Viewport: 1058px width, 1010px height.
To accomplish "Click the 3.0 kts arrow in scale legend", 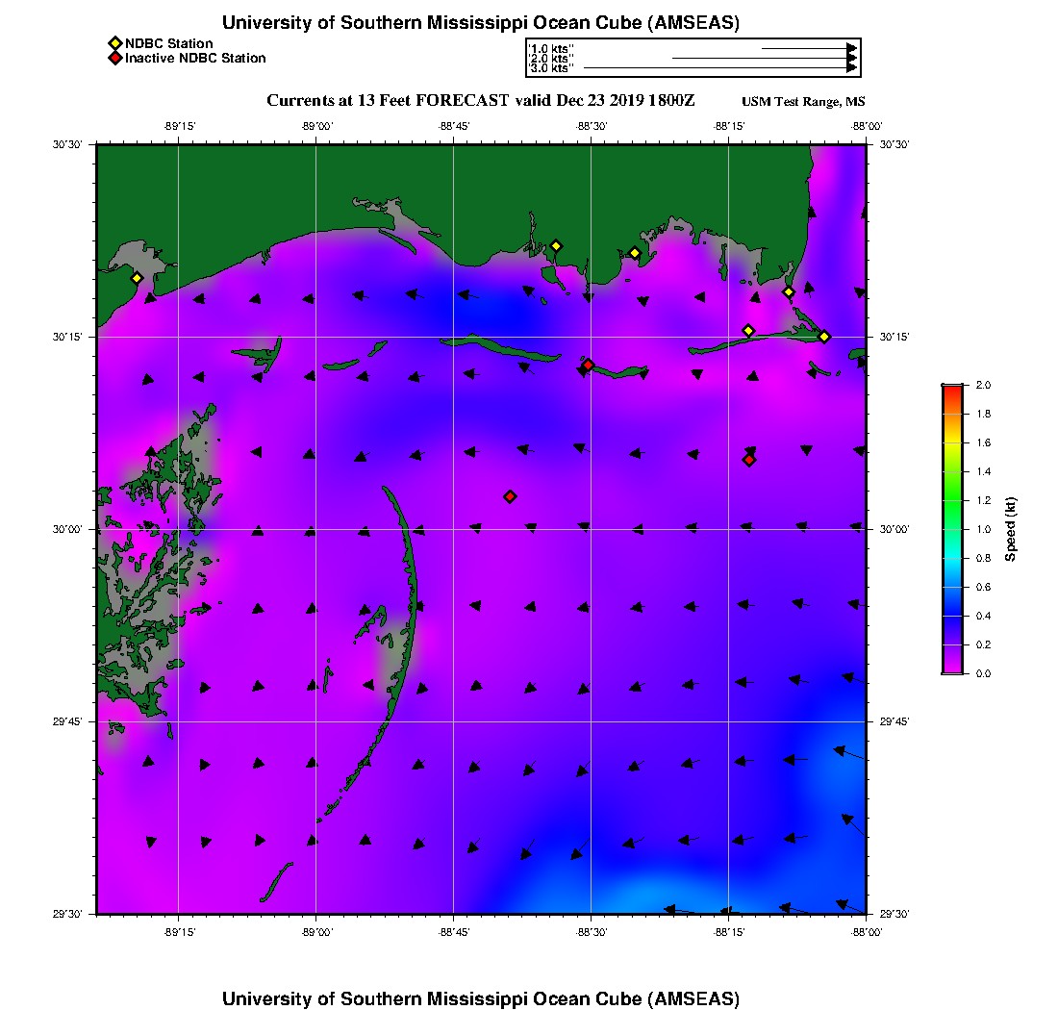I will pyautogui.click(x=719, y=68).
